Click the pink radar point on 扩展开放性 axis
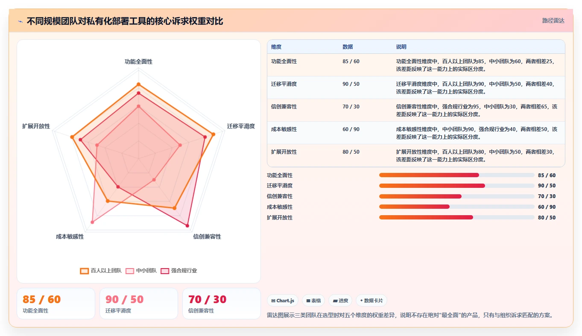Viewport: 582px width, 336px height. 97,145
